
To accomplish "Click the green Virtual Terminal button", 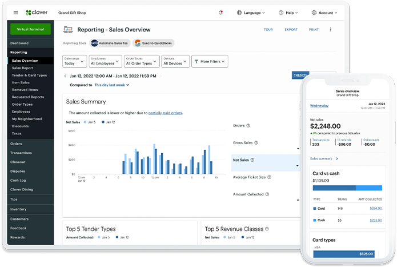I will [x=30, y=29].
